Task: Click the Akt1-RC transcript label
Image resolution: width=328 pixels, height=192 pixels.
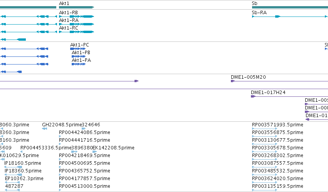Action: pos(69,28)
